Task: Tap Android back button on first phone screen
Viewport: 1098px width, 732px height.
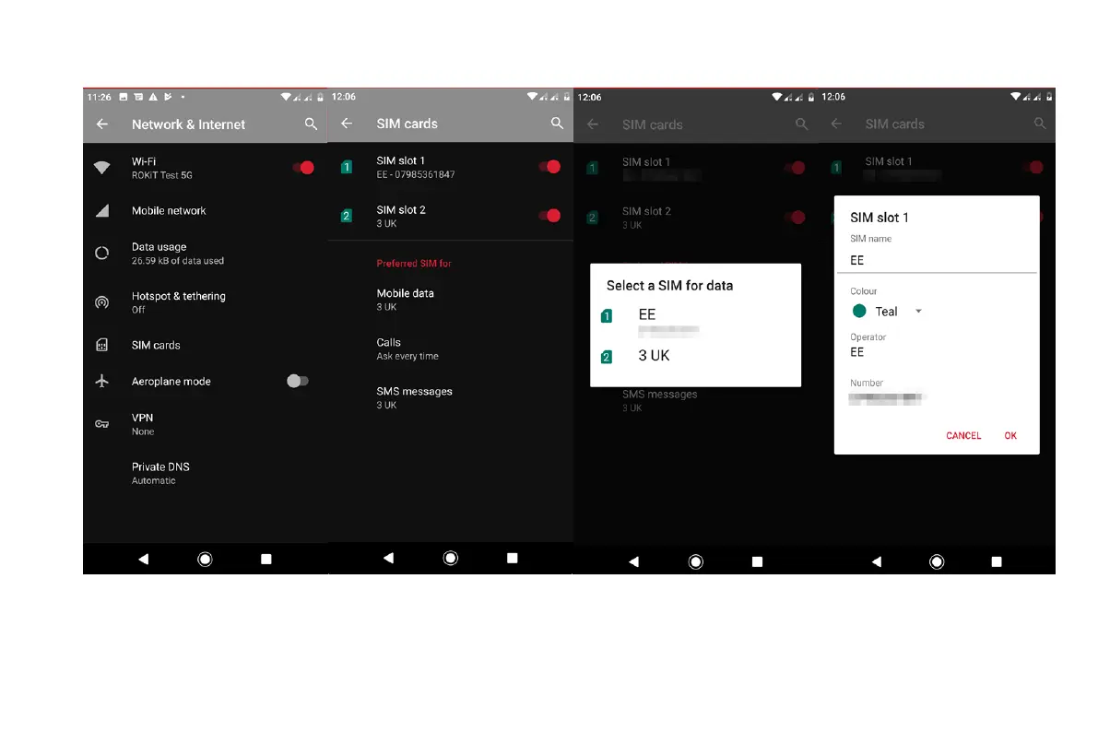Action: tap(144, 559)
